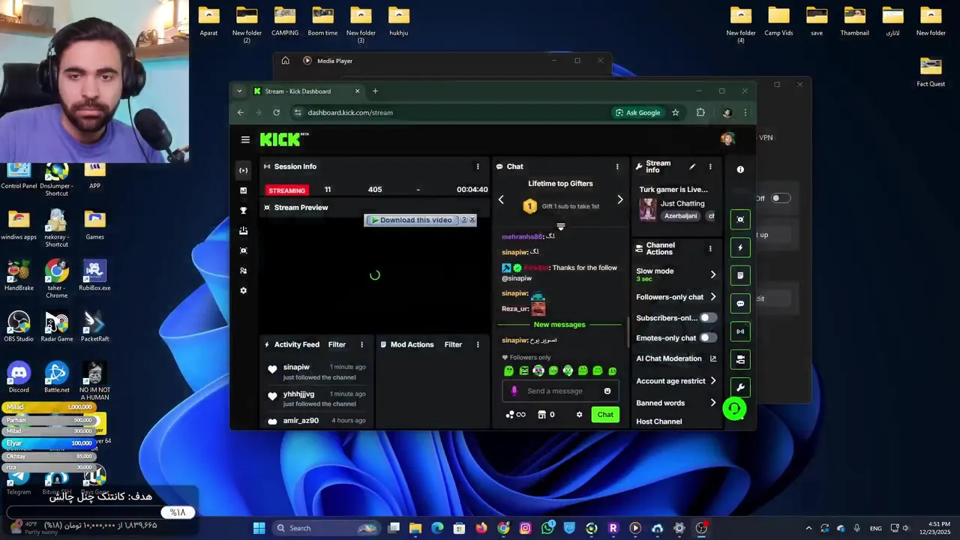Open Channel Actions options menu
The width and height of the screenshot is (960, 540).
710,248
